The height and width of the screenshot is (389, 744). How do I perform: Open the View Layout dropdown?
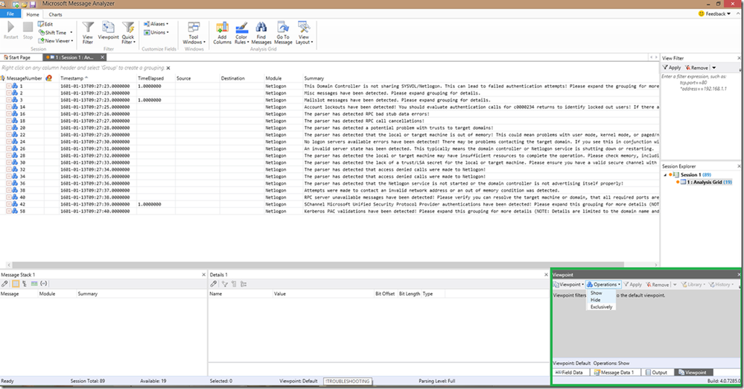point(304,32)
